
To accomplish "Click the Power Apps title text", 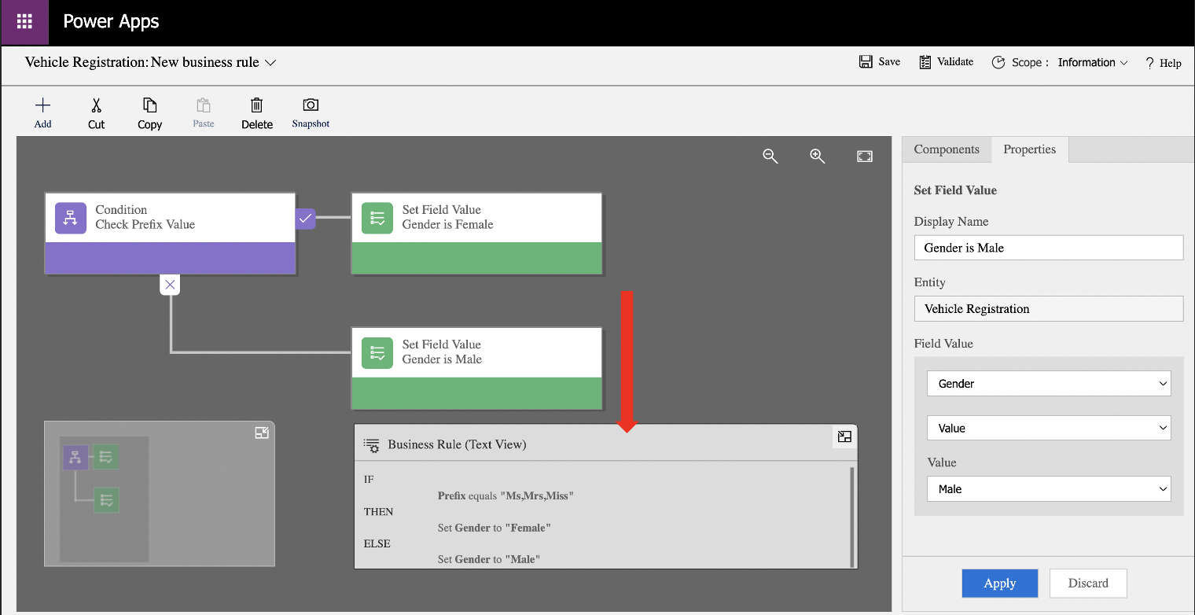I will (x=111, y=22).
